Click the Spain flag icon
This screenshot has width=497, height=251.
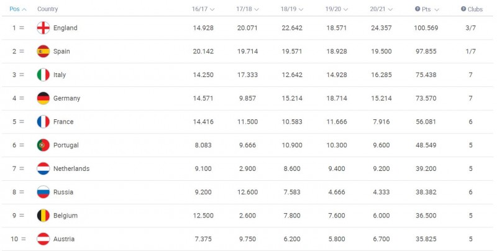tap(43, 52)
